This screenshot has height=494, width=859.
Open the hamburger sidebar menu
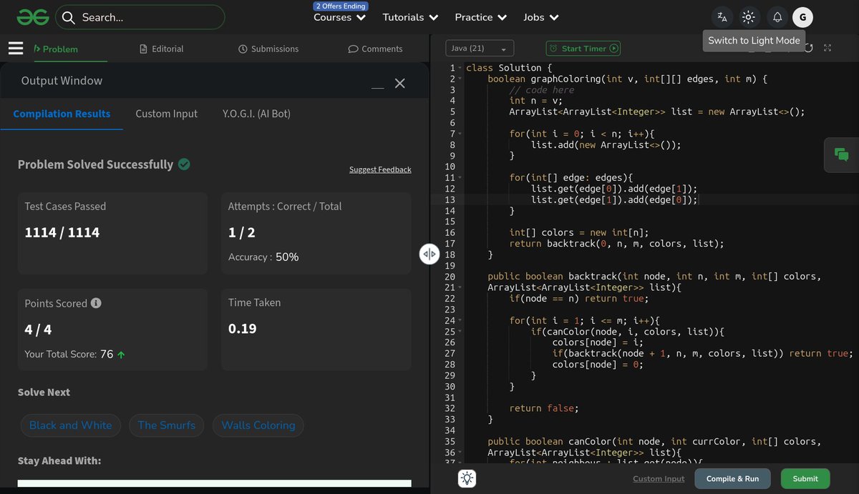tap(16, 48)
